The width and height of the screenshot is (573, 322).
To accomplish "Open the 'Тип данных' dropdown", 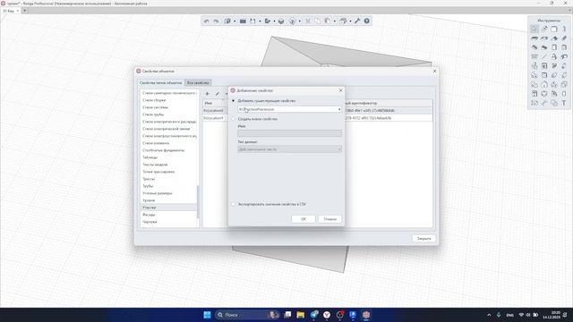I will coord(289,149).
